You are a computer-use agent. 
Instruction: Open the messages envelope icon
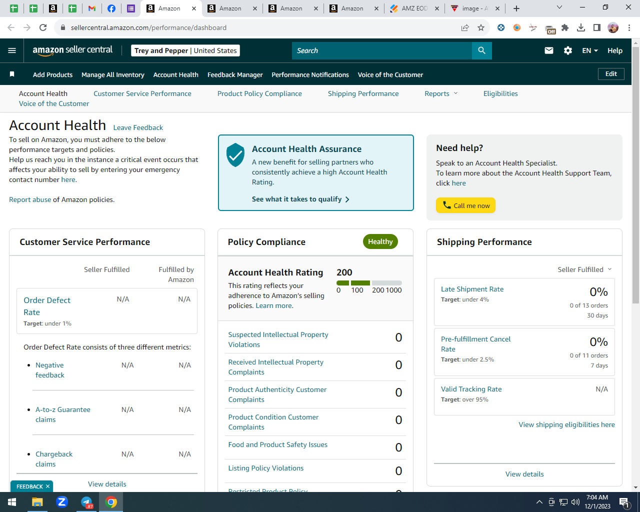(549, 50)
